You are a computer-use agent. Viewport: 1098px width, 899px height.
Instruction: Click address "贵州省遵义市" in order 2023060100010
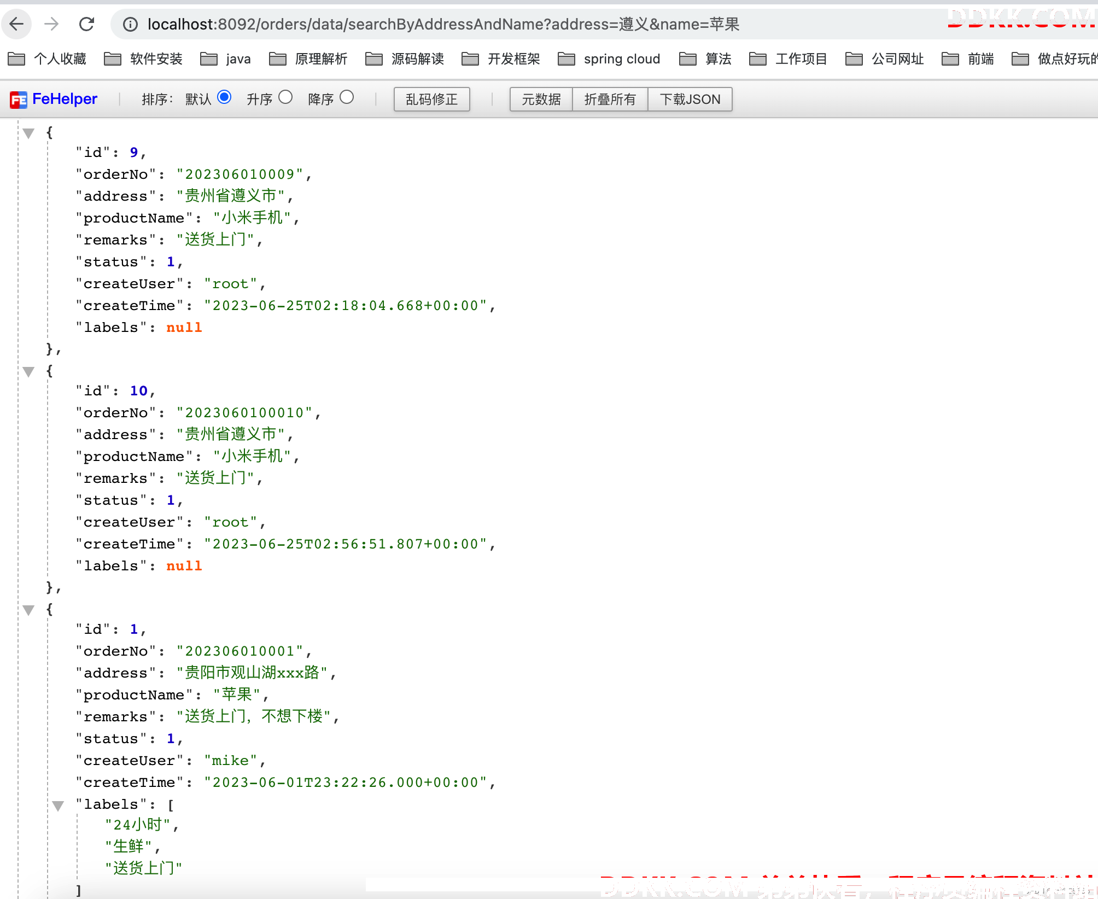[x=231, y=434]
